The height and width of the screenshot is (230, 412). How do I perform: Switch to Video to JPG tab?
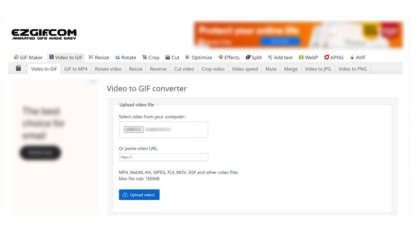[318, 69]
